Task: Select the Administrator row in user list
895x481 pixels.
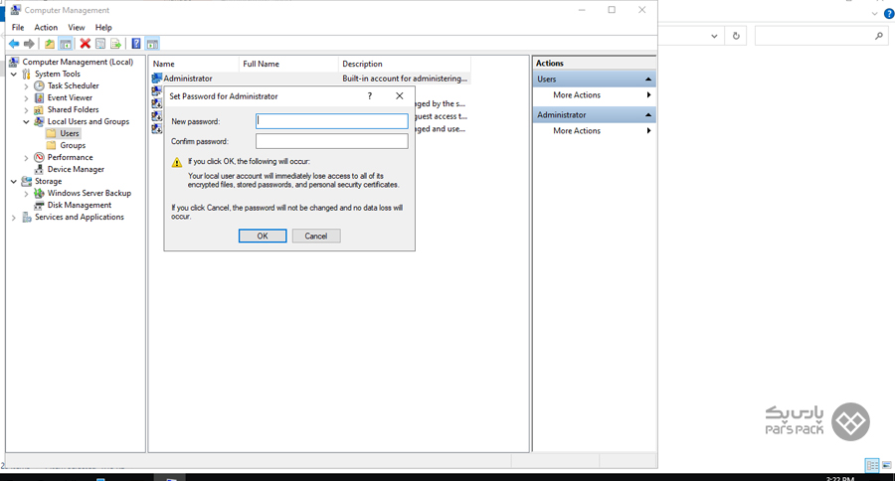Action: point(310,79)
